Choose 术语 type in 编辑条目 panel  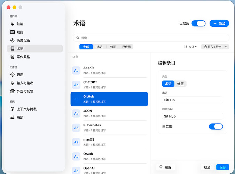(x=168, y=84)
